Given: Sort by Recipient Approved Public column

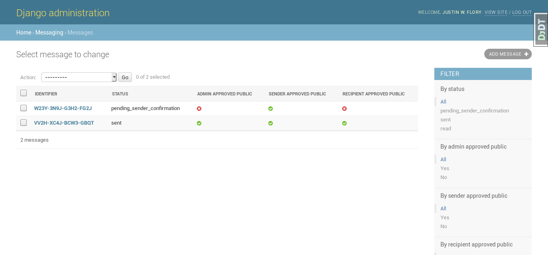Looking at the screenshot, I should pos(373,94).
